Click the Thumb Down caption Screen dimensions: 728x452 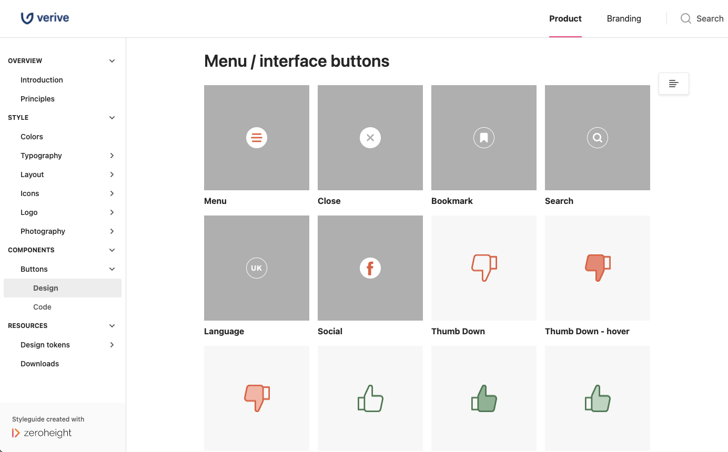click(458, 331)
